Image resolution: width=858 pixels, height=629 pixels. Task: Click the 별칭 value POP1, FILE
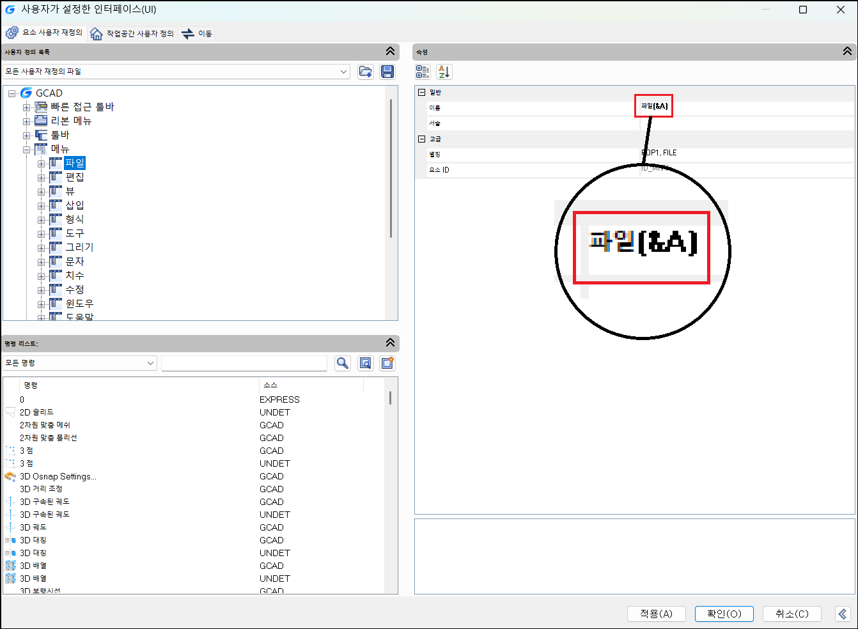coord(660,153)
